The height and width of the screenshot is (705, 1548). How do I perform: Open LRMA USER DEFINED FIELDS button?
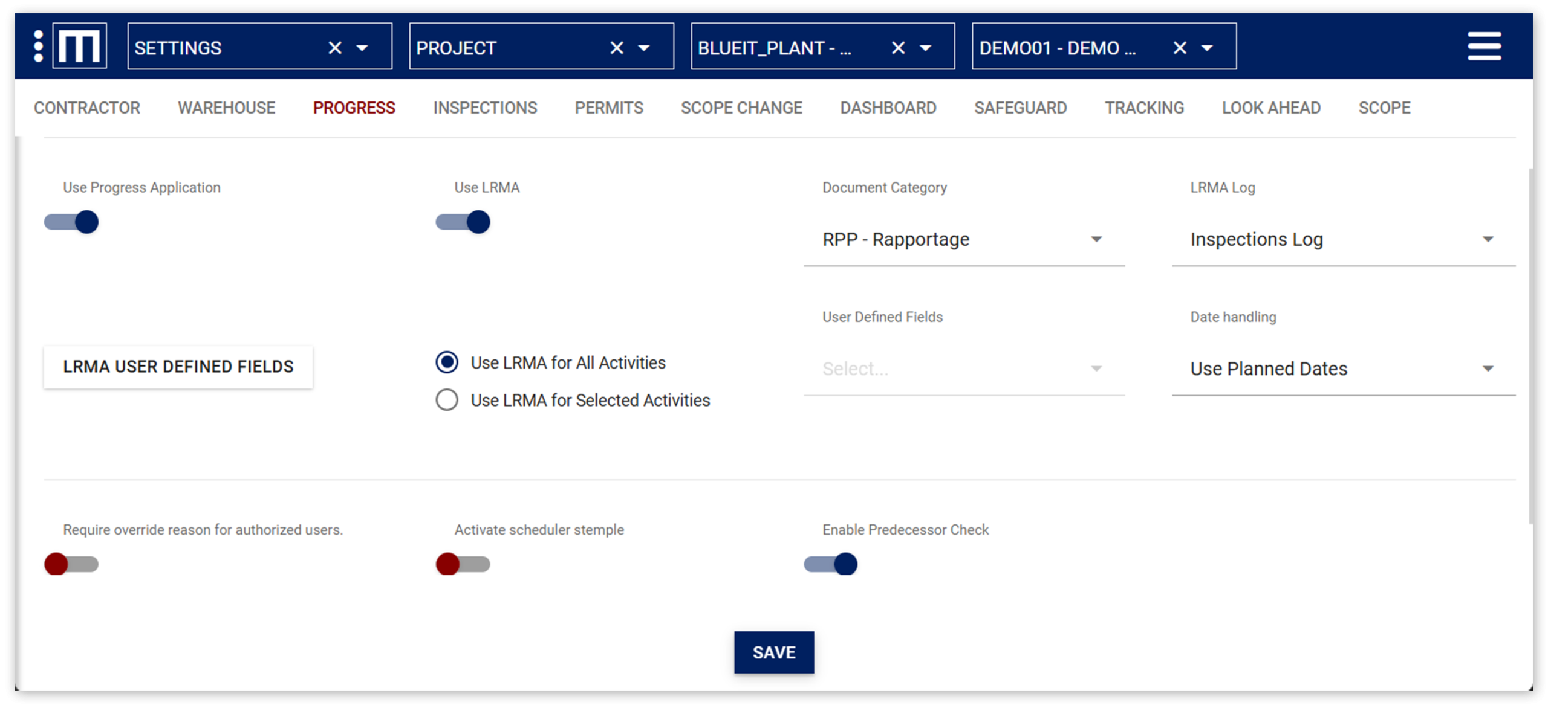(178, 367)
